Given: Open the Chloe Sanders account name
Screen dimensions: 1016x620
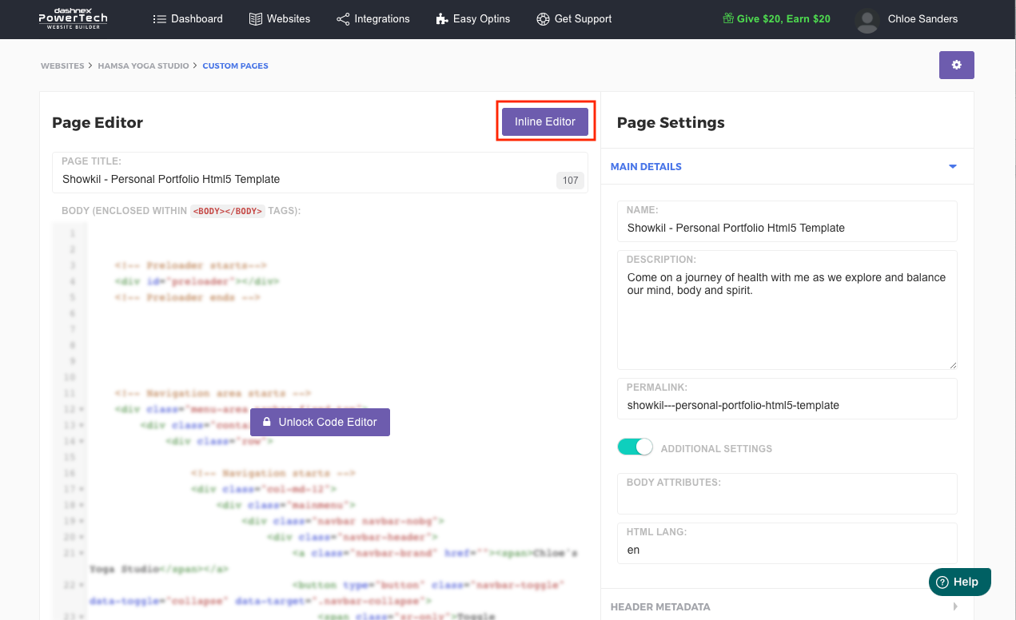Looking at the screenshot, I should click(x=922, y=18).
